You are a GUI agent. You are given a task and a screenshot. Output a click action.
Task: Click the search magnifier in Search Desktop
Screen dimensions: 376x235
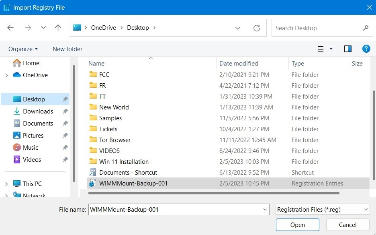point(365,28)
